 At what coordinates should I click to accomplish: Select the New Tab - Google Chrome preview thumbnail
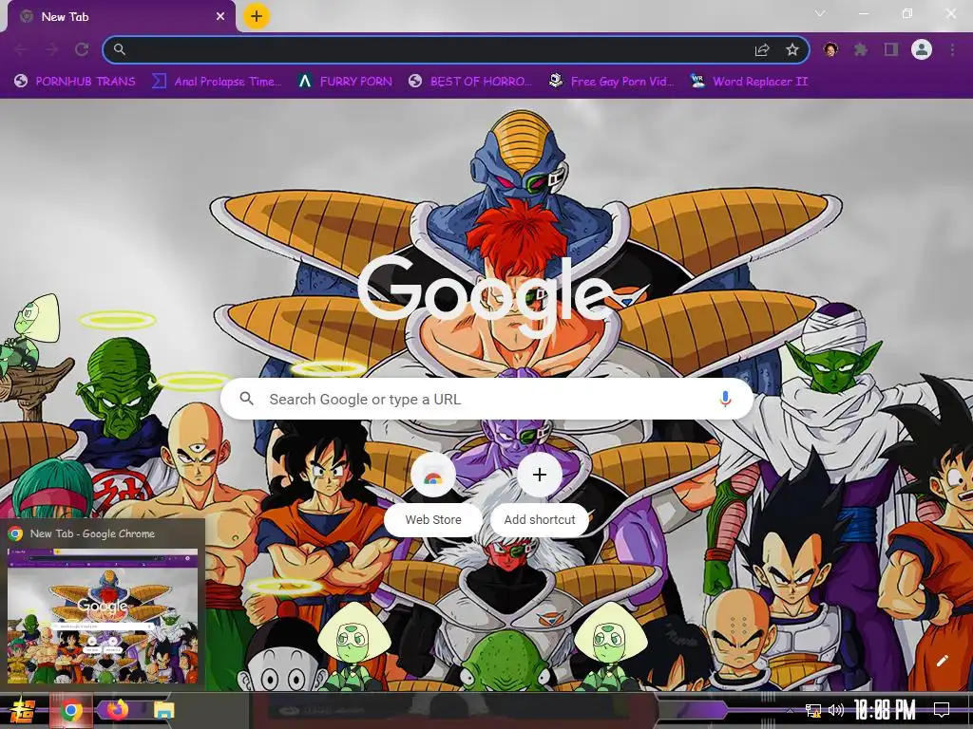tap(103, 615)
